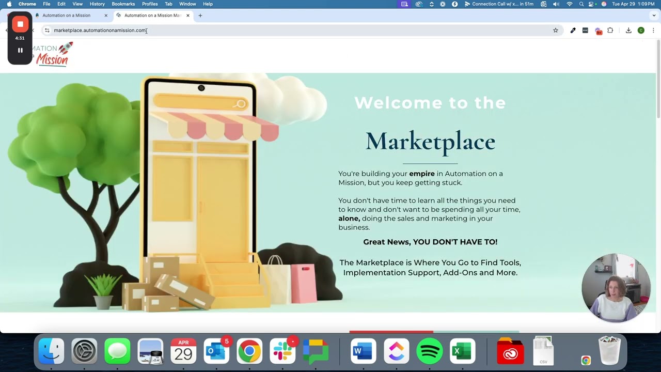The image size is (661, 372).
Task: Close the first Automation on a Mission tab
Action: [x=106, y=16]
